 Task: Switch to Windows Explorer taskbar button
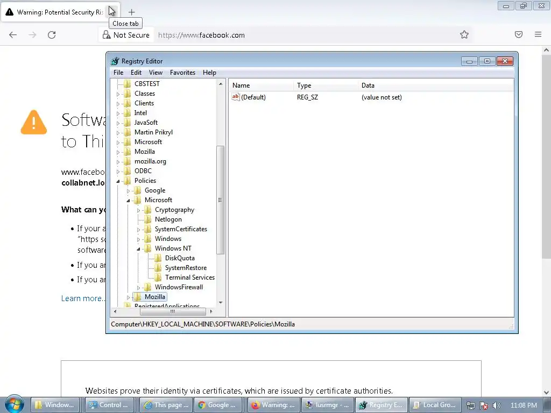[x=55, y=405]
